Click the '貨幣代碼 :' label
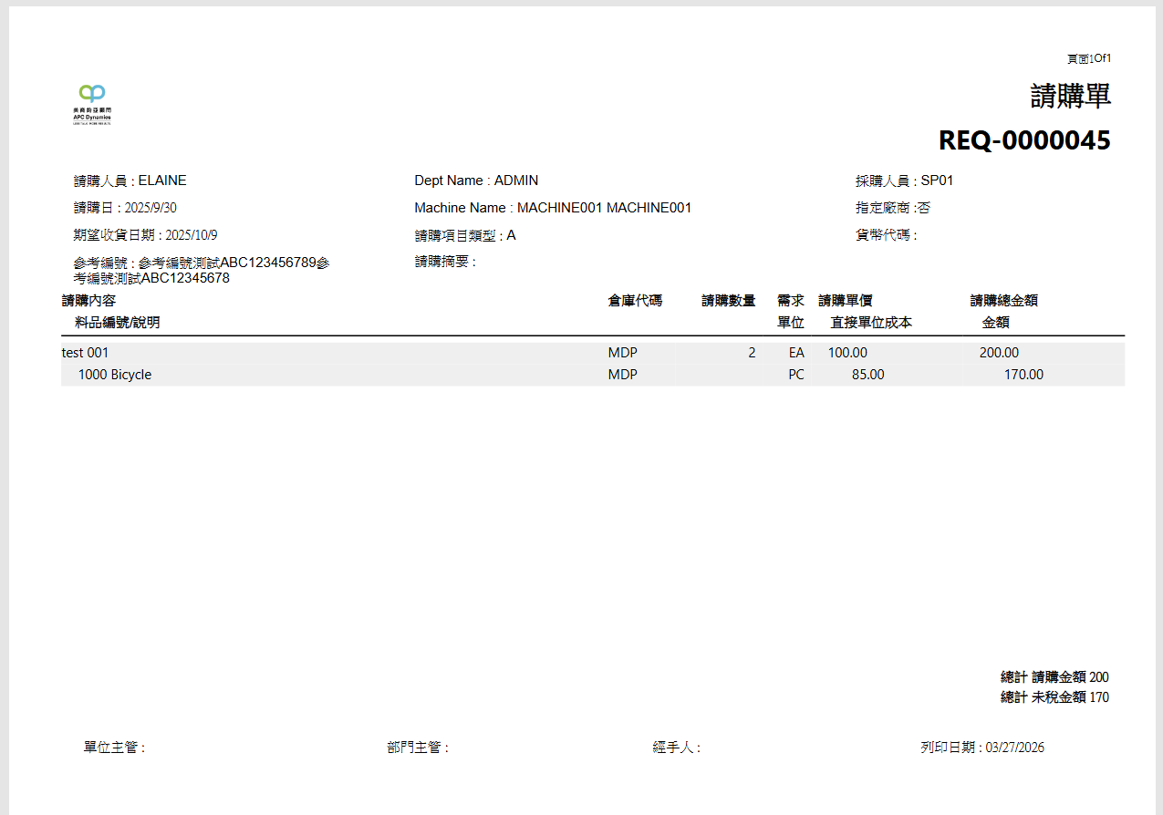This screenshot has height=815, width=1163. tap(886, 235)
